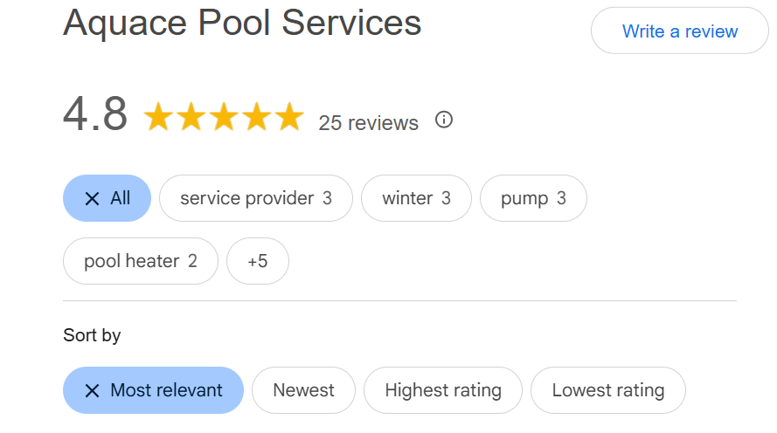The image size is (777, 433).
Task: Sort reviews by Newest
Action: (304, 390)
